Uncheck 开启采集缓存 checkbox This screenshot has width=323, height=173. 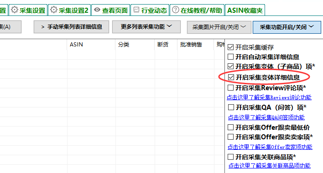coord(230,47)
